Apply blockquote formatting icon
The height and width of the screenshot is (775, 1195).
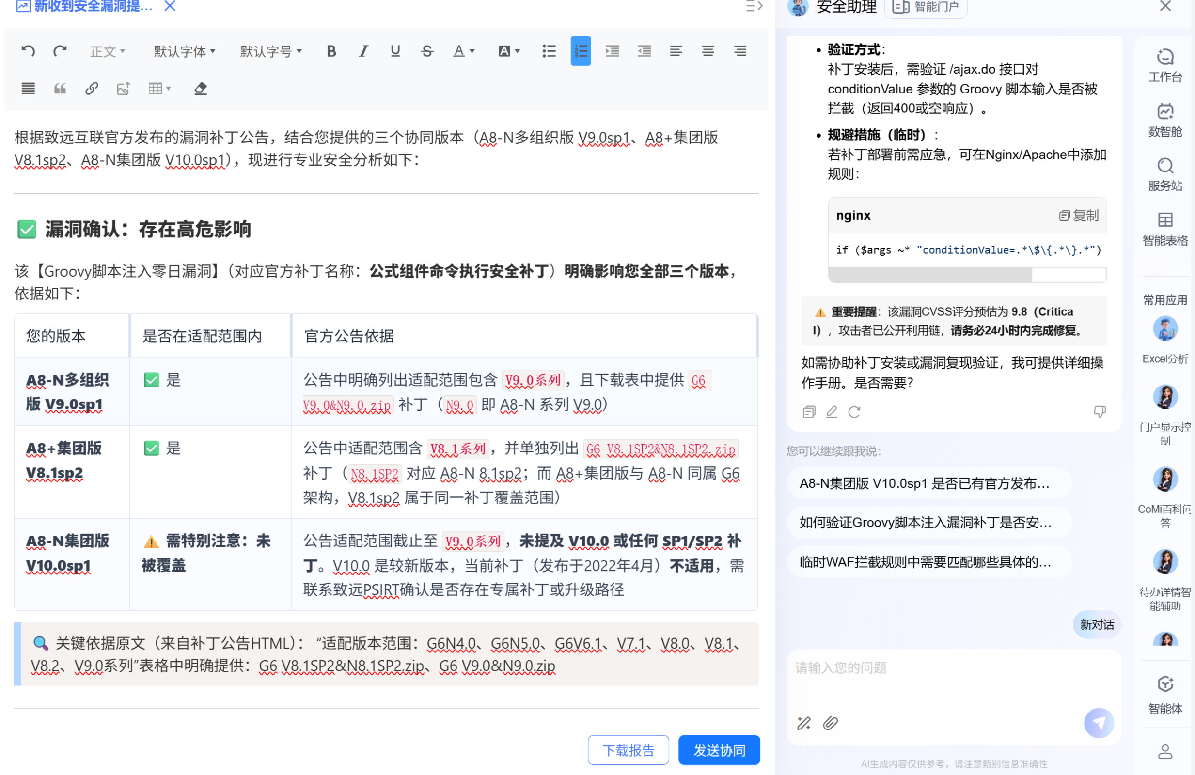pyautogui.click(x=60, y=89)
